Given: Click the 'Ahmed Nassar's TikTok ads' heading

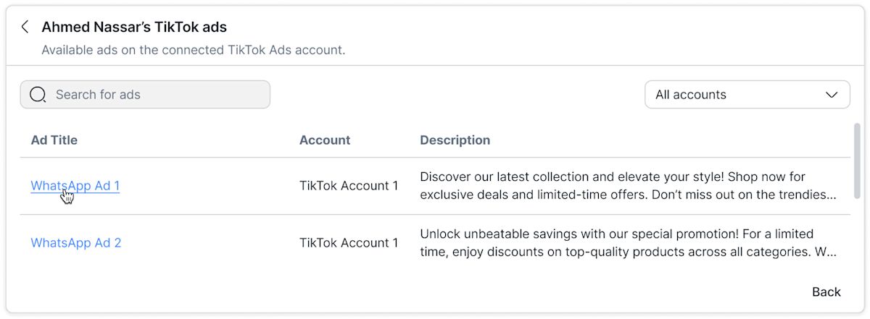Looking at the screenshot, I should (134, 27).
